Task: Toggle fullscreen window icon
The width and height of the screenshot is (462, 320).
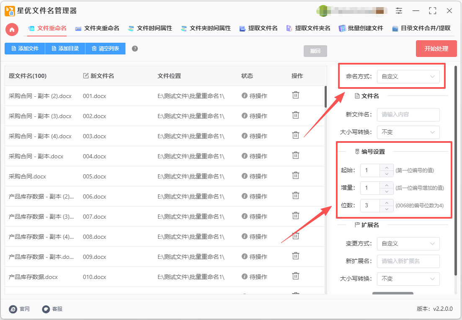Action: coord(433,11)
